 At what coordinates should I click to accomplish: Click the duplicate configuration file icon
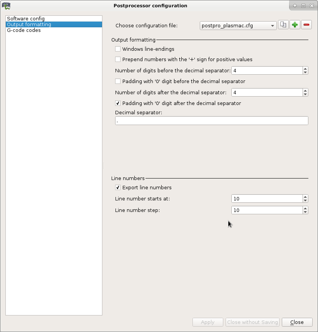coord(283,25)
